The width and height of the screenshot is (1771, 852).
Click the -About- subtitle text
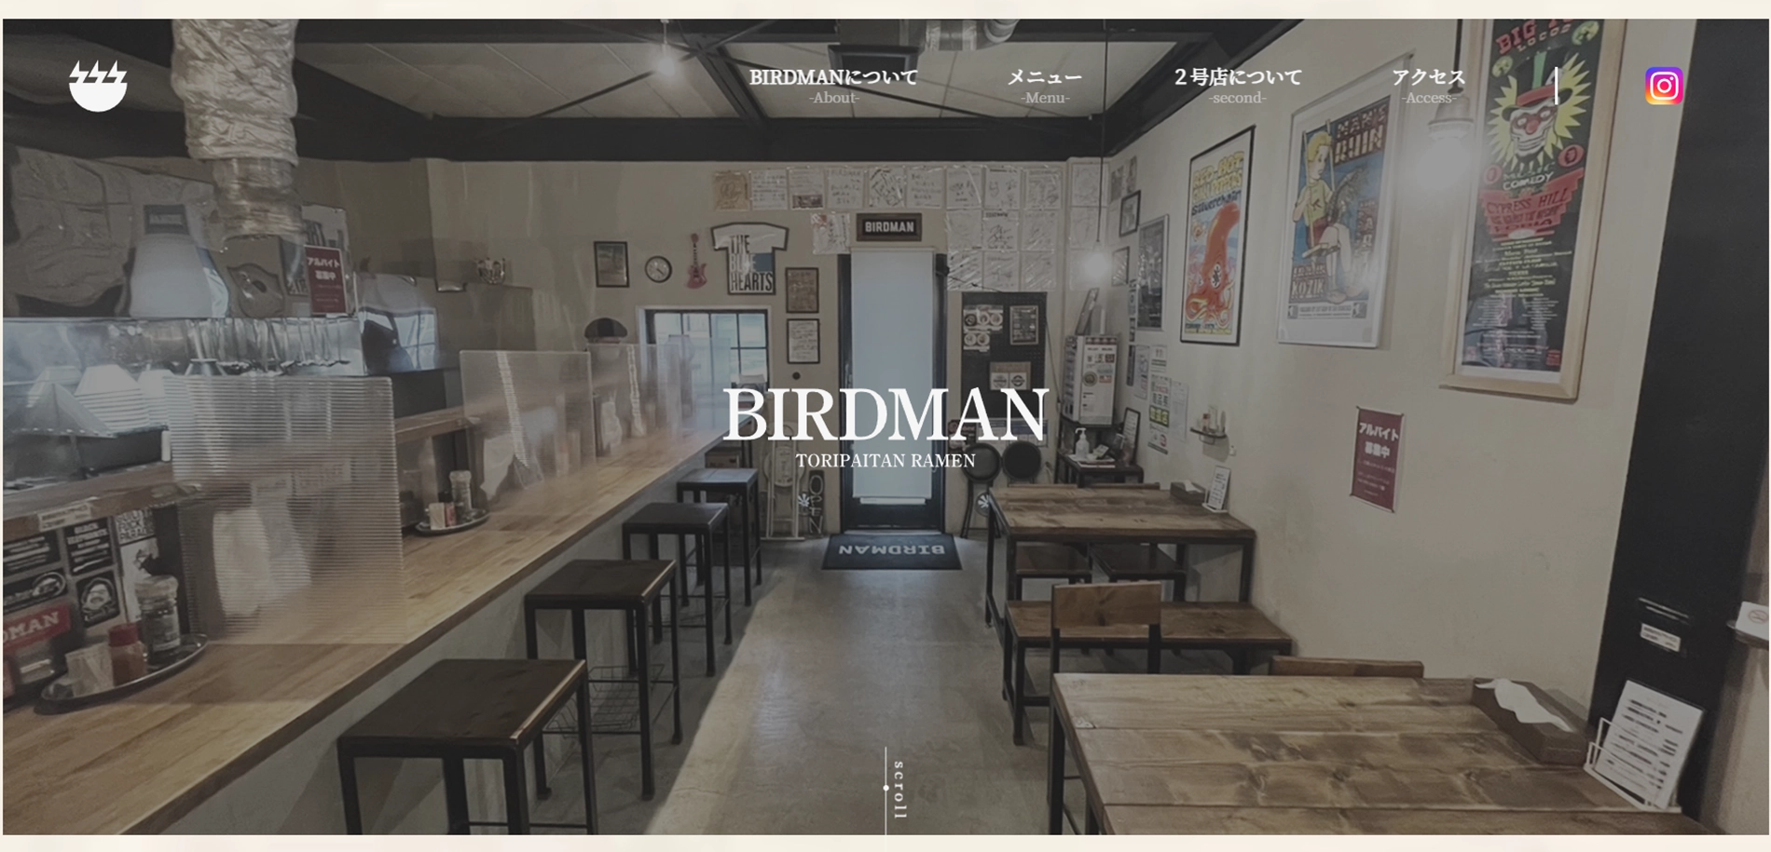click(x=833, y=98)
